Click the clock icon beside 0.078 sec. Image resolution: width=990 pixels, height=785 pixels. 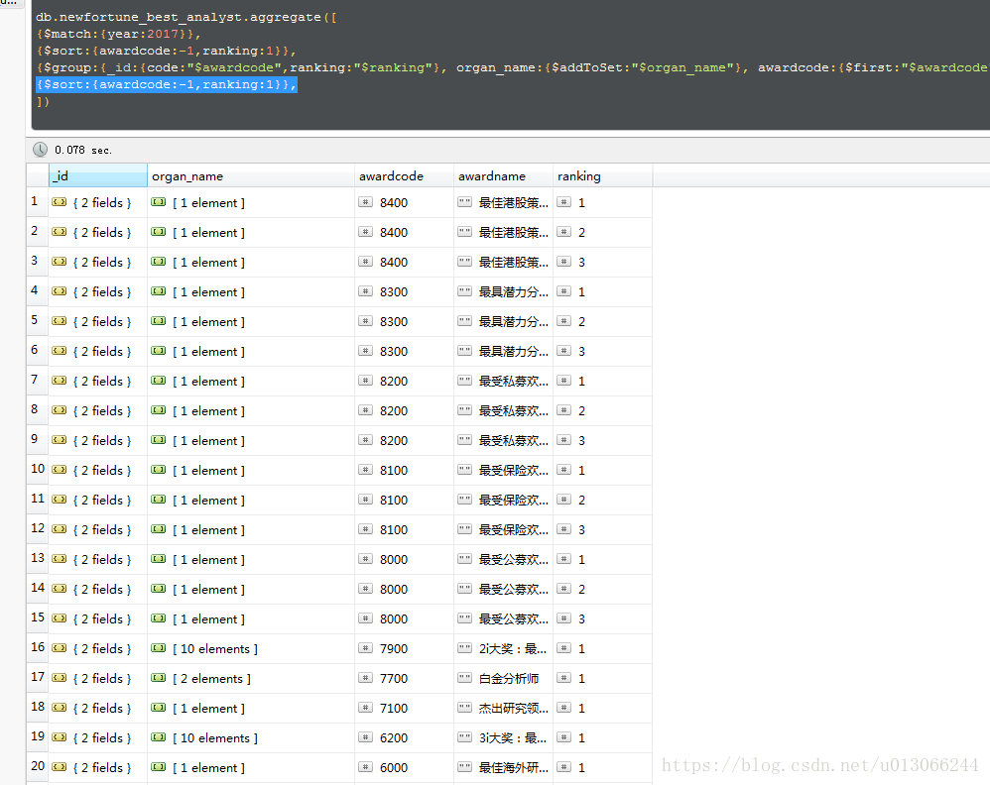coord(40,150)
